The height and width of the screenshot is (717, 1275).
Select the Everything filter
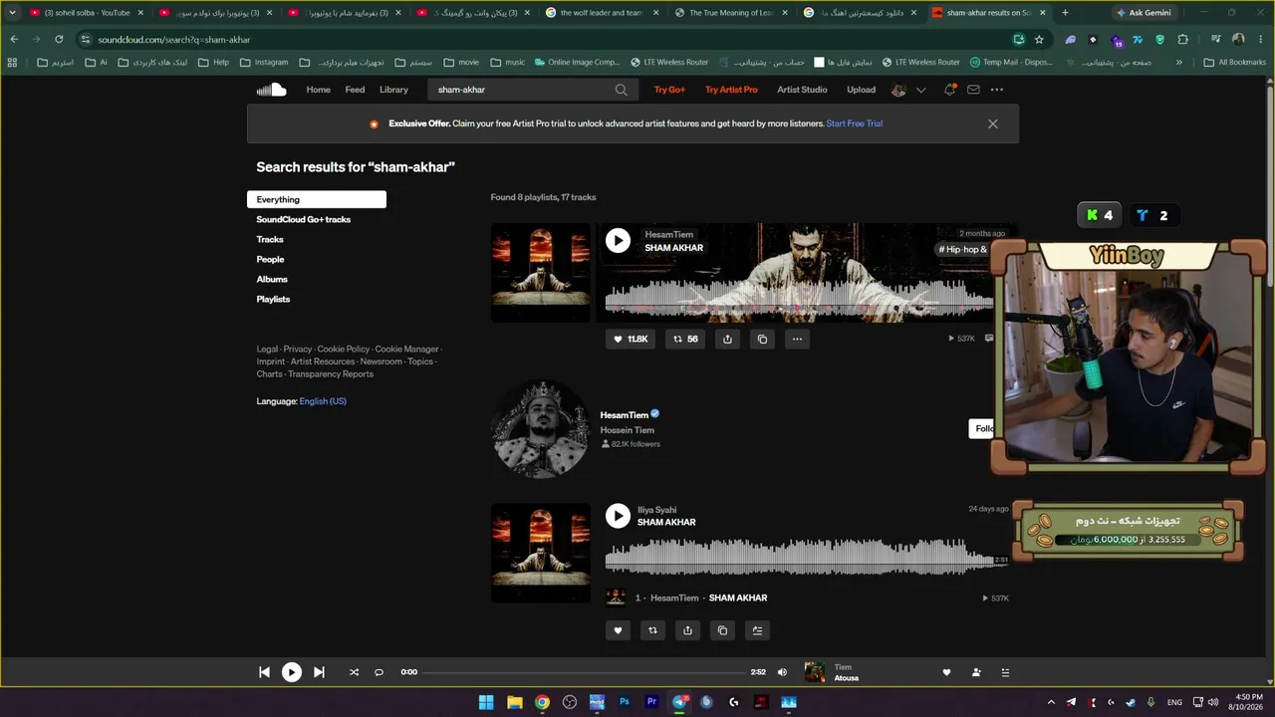coord(316,199)
